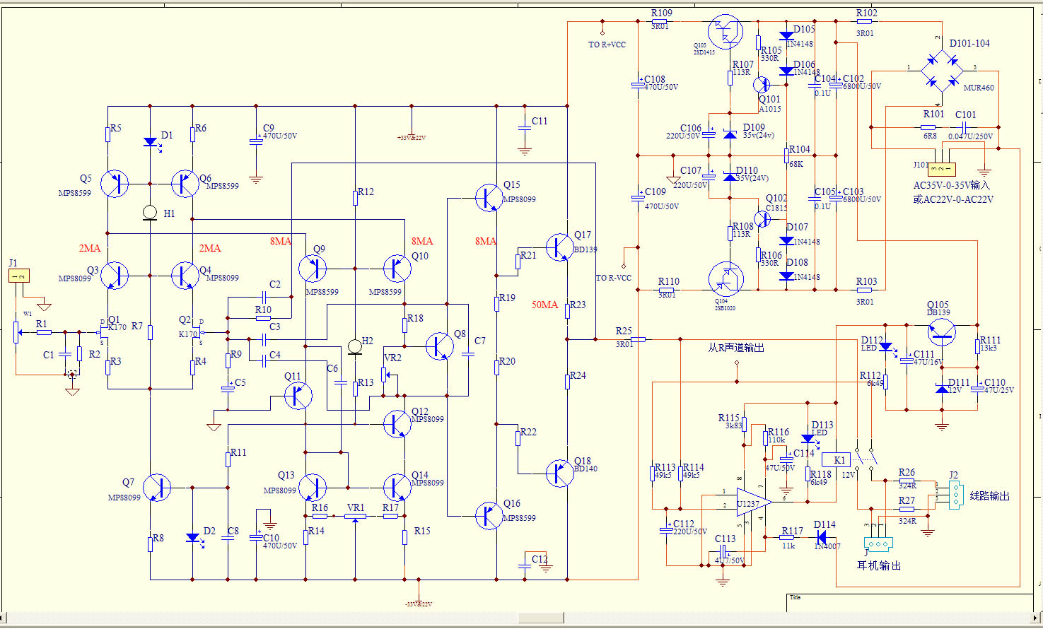The height and width of the screenshot is (629, 1043).
Task: Select the Q9 transistor symbol
Action: tap(312, 269)
